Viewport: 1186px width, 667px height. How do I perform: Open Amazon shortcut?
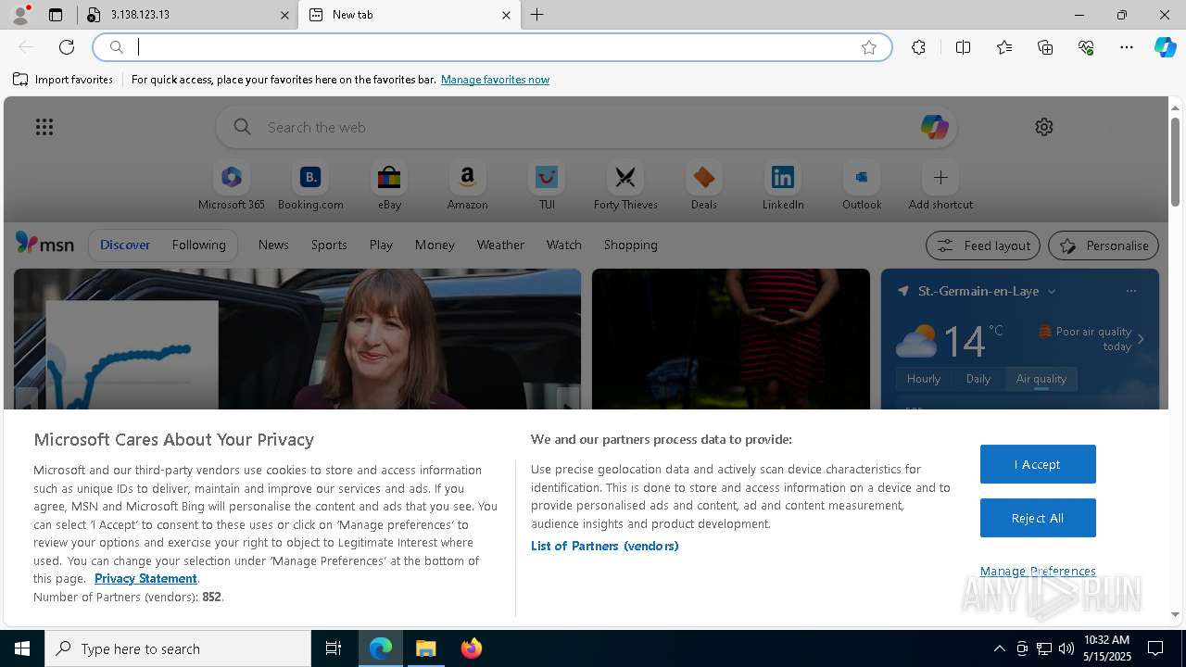(x=467, y=186)
